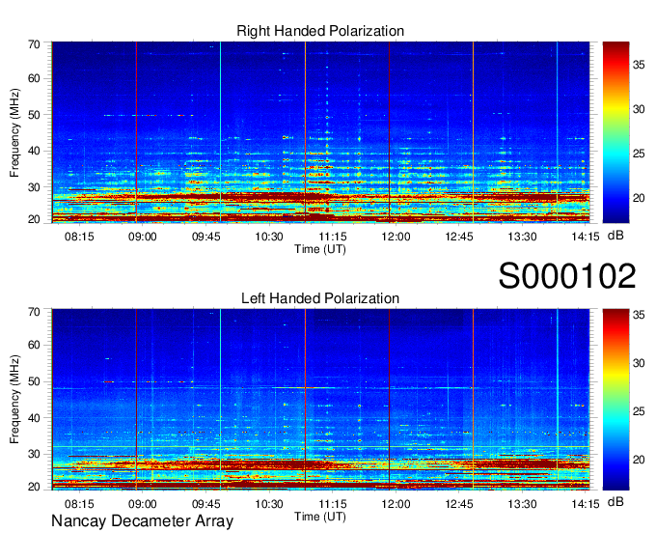Click 12:00 tick under left-handed plot
Image resolution: width=656 pixels, height=533 pixels.
396,504
